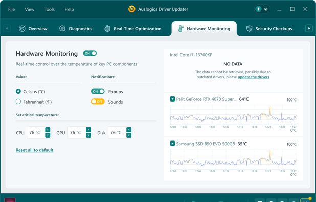This screenshot has height=202, width=316.
Task: Decrease GPU critical temperature
Action: 88,135
